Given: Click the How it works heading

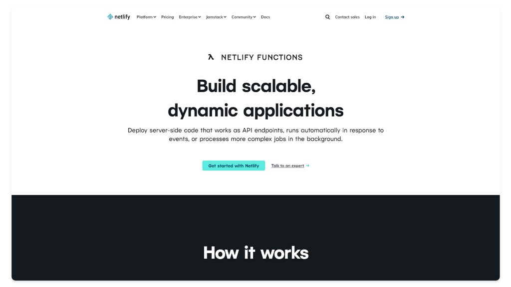Looking at the screenshot, I should click(x=256, y=253).
